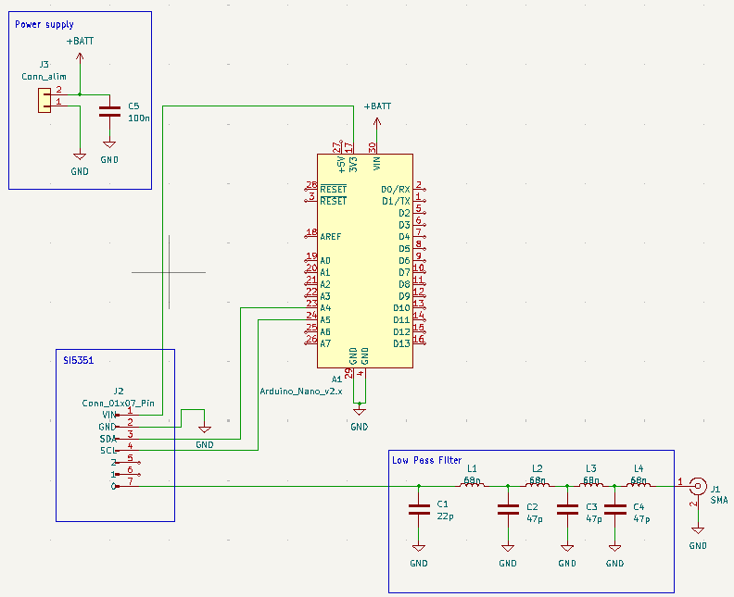Select capacitor C2 symbol
Viewport: 734px width, 597px height.
click(508, 510)
